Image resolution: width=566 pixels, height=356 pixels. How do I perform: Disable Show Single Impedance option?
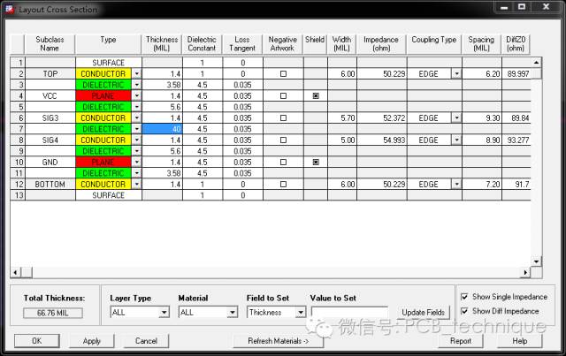pos(464,297)
